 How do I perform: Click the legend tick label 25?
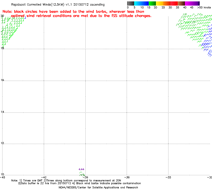click(163, 8)
